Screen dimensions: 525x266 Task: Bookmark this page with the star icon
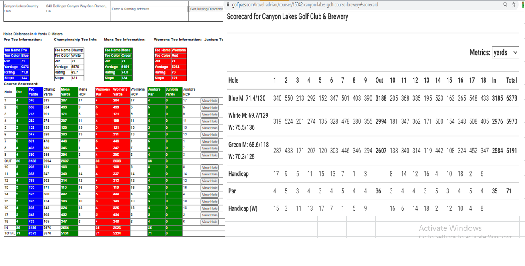(x=514, y=5)
